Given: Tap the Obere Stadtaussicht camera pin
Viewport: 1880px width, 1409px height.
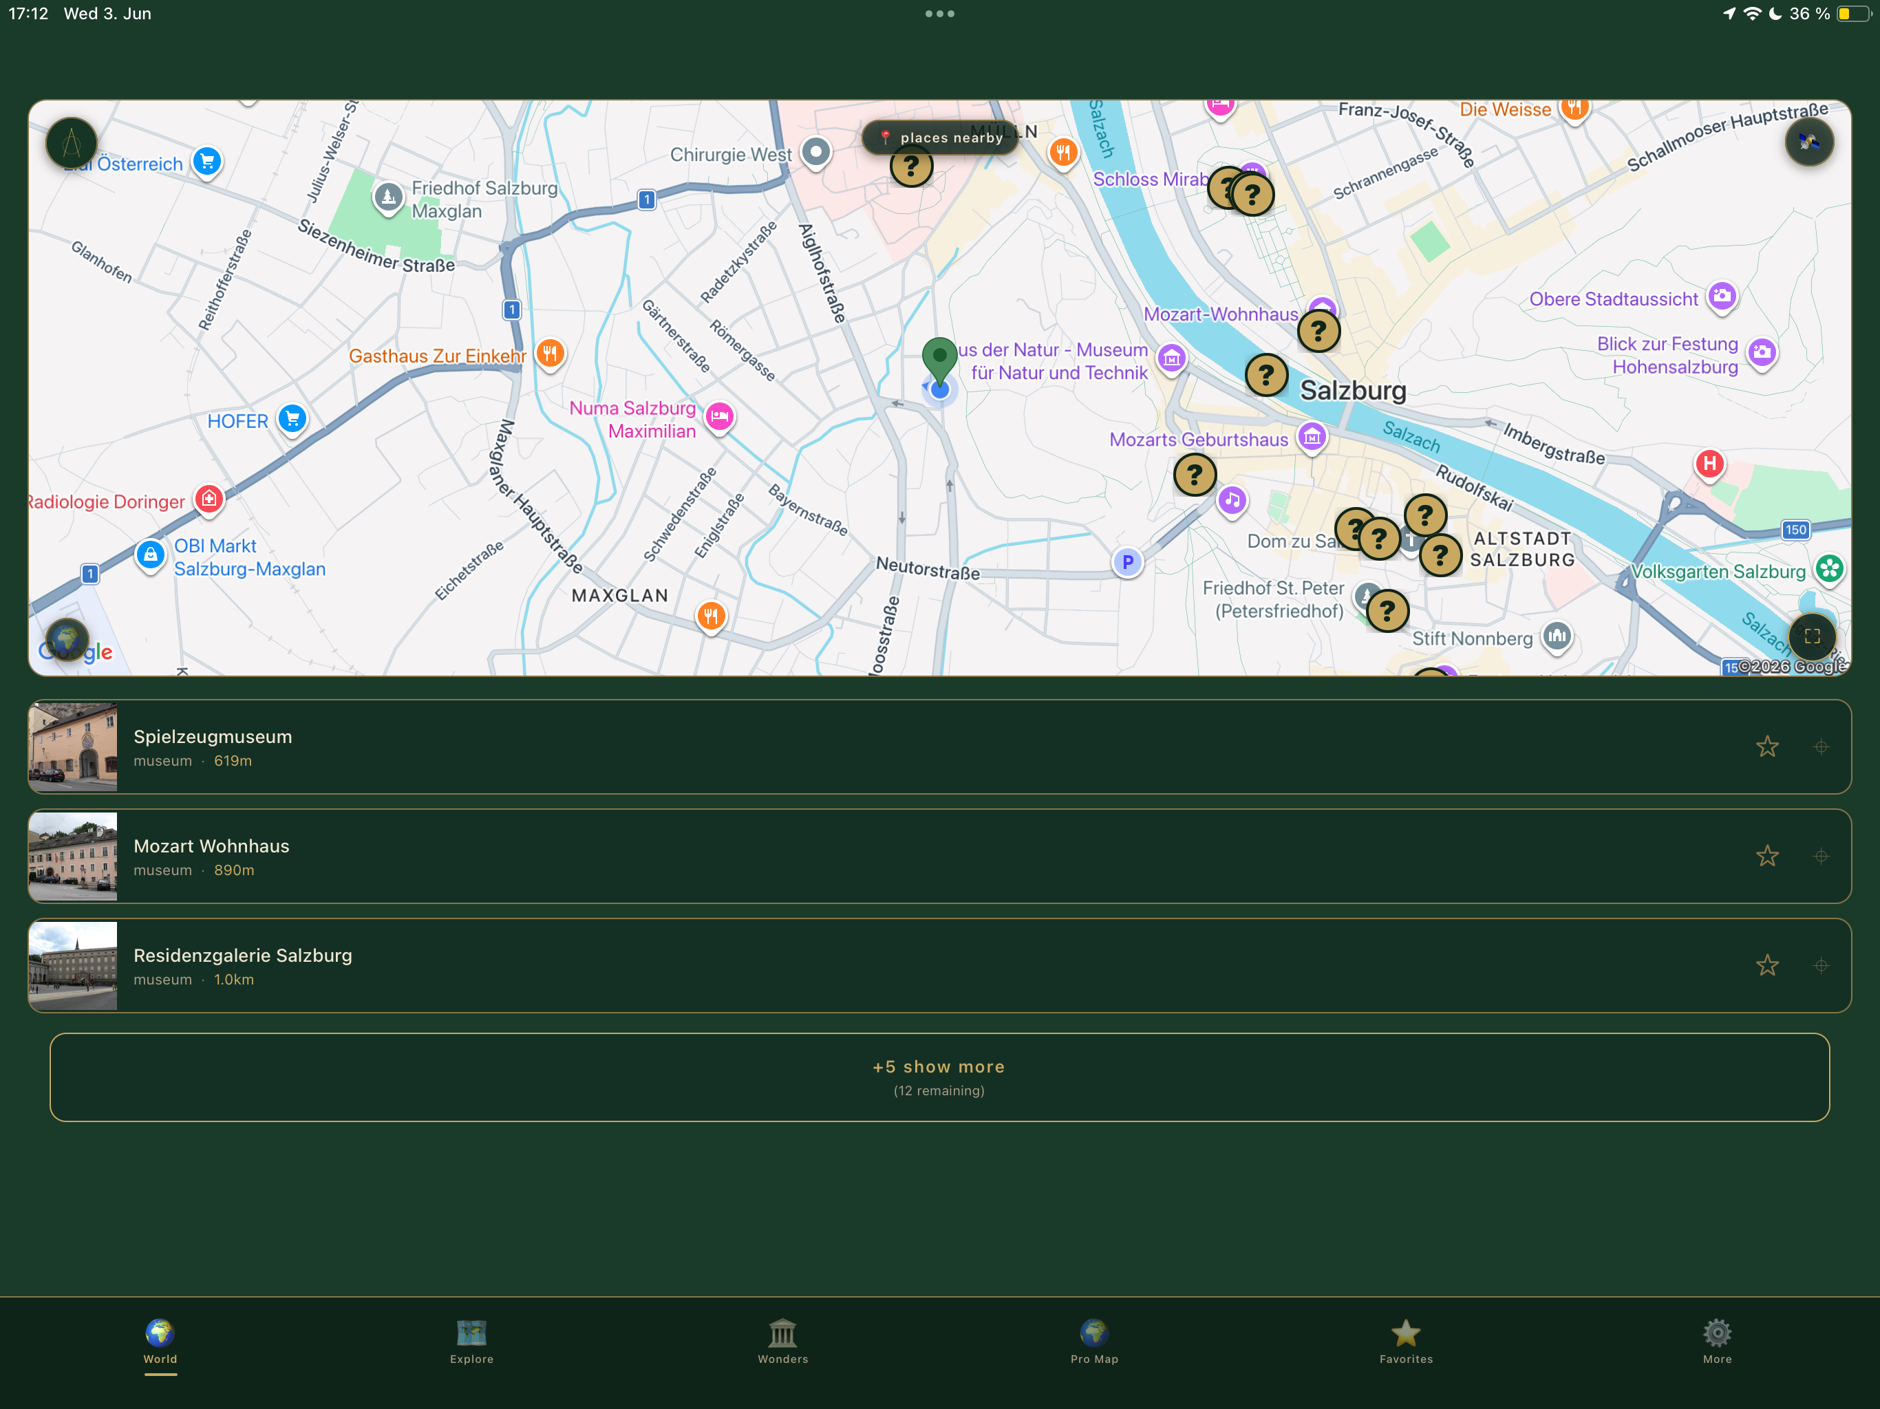Looking at the screenshot, I should tap(1722, 297).
